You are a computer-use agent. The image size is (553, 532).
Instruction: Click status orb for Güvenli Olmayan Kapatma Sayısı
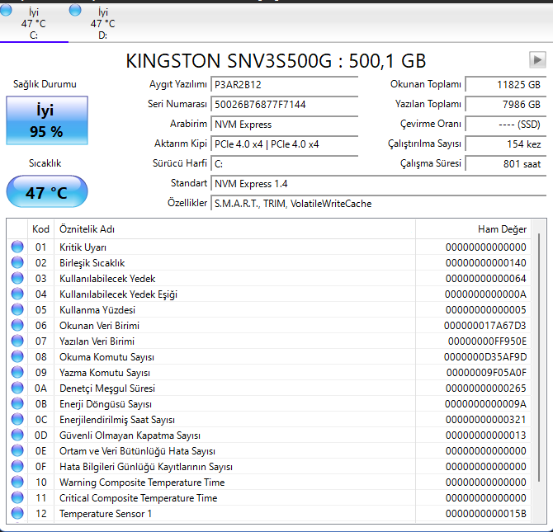(x=17, y=435)
